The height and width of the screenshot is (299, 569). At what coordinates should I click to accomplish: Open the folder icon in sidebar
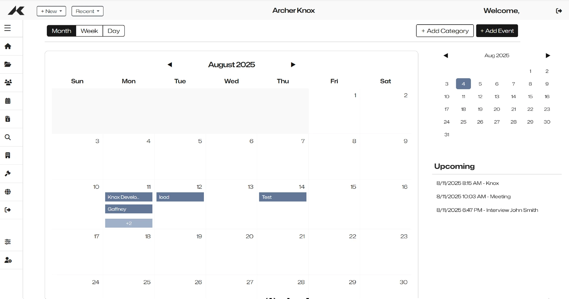tap(8, 65)
